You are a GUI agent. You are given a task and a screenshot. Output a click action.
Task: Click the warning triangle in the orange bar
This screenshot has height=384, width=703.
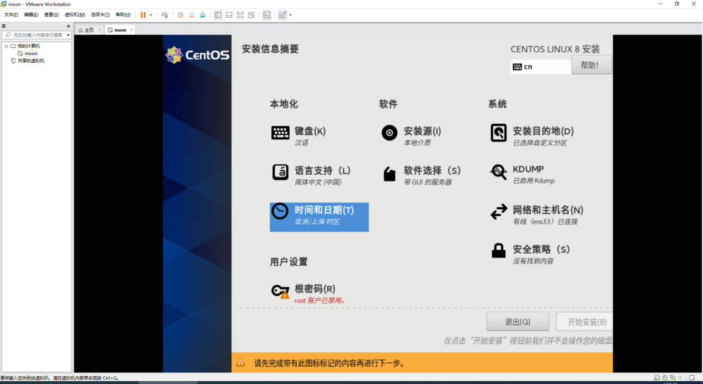240,363
